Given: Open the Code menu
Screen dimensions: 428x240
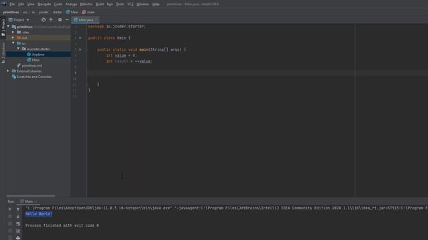Looking at the screenshot, I should [58, 4].
